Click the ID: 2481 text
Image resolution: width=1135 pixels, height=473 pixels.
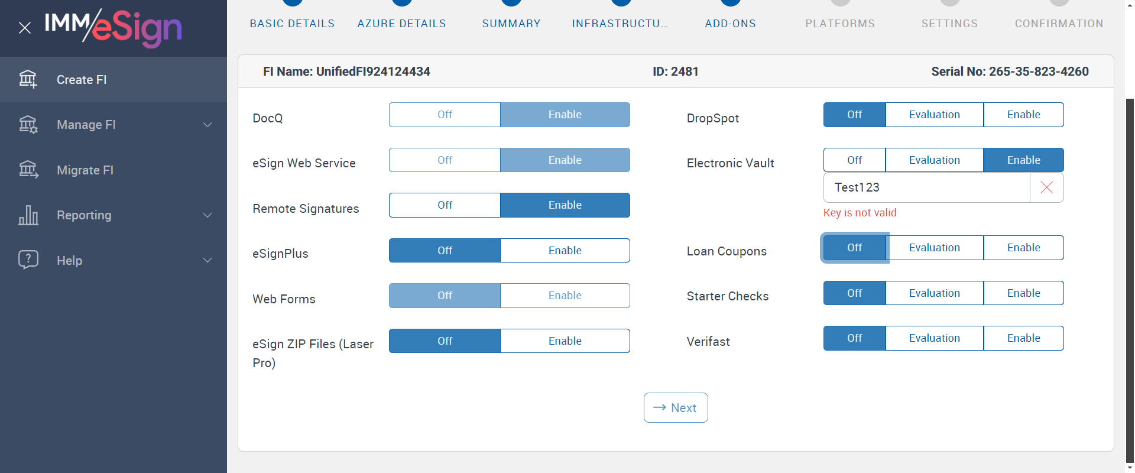676,72
